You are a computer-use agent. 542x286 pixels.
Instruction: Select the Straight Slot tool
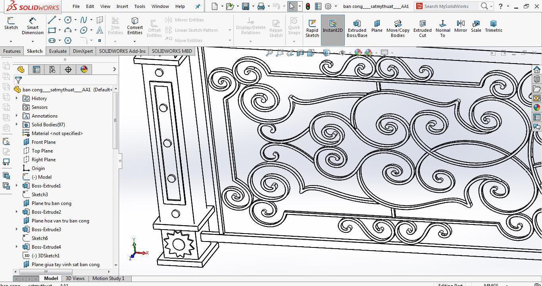[x=52, y=41]
